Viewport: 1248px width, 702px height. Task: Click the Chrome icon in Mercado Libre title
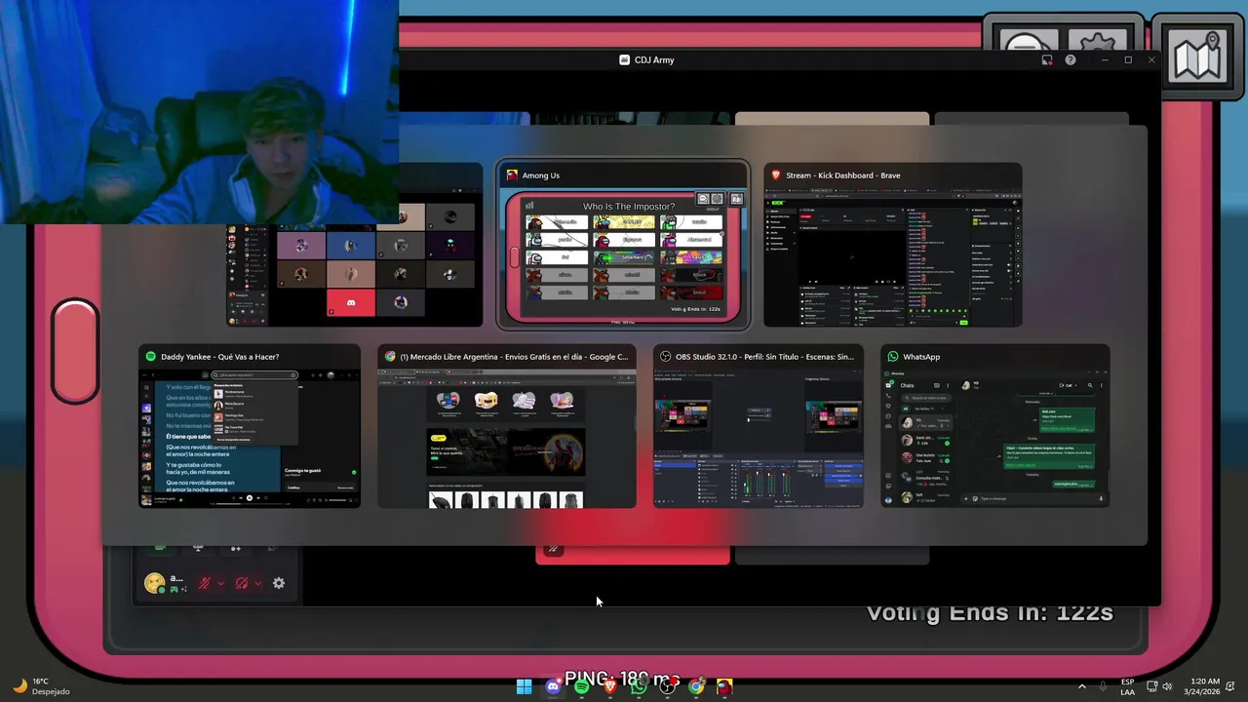[390, 357]
